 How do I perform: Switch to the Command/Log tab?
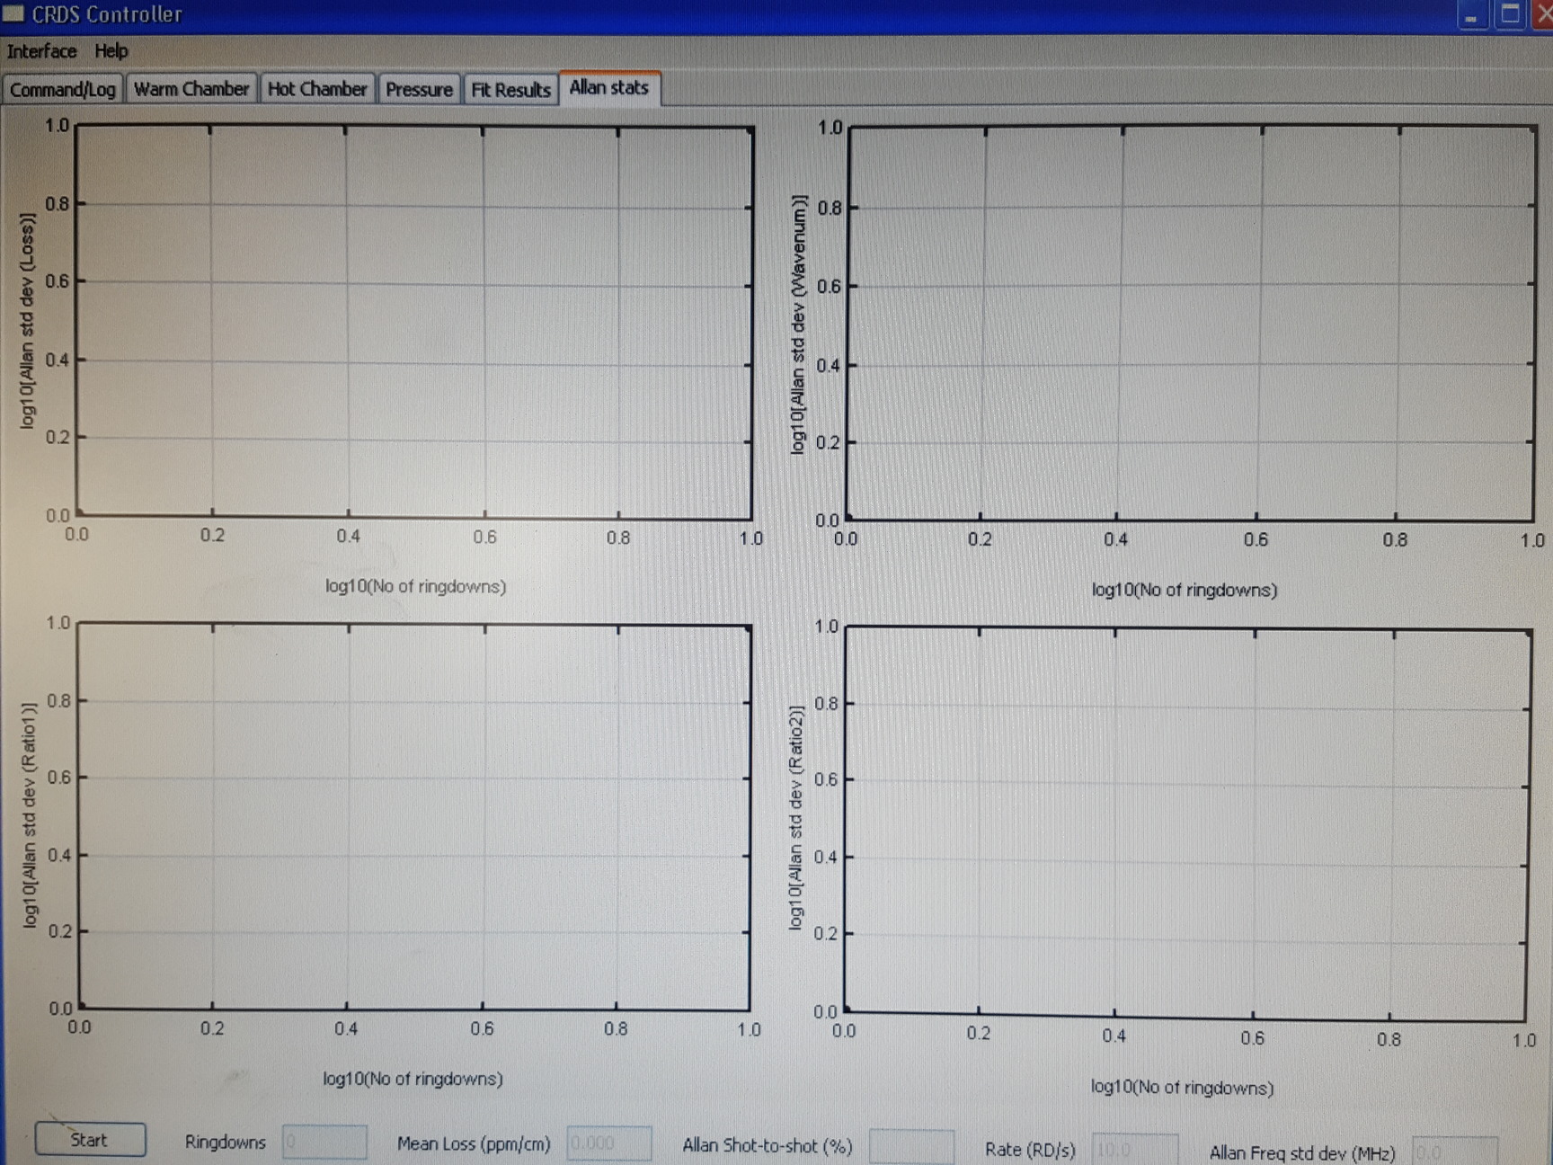coord(62,89)
